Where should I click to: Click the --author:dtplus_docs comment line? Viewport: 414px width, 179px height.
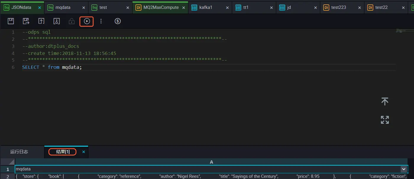(x=51, y=46)
